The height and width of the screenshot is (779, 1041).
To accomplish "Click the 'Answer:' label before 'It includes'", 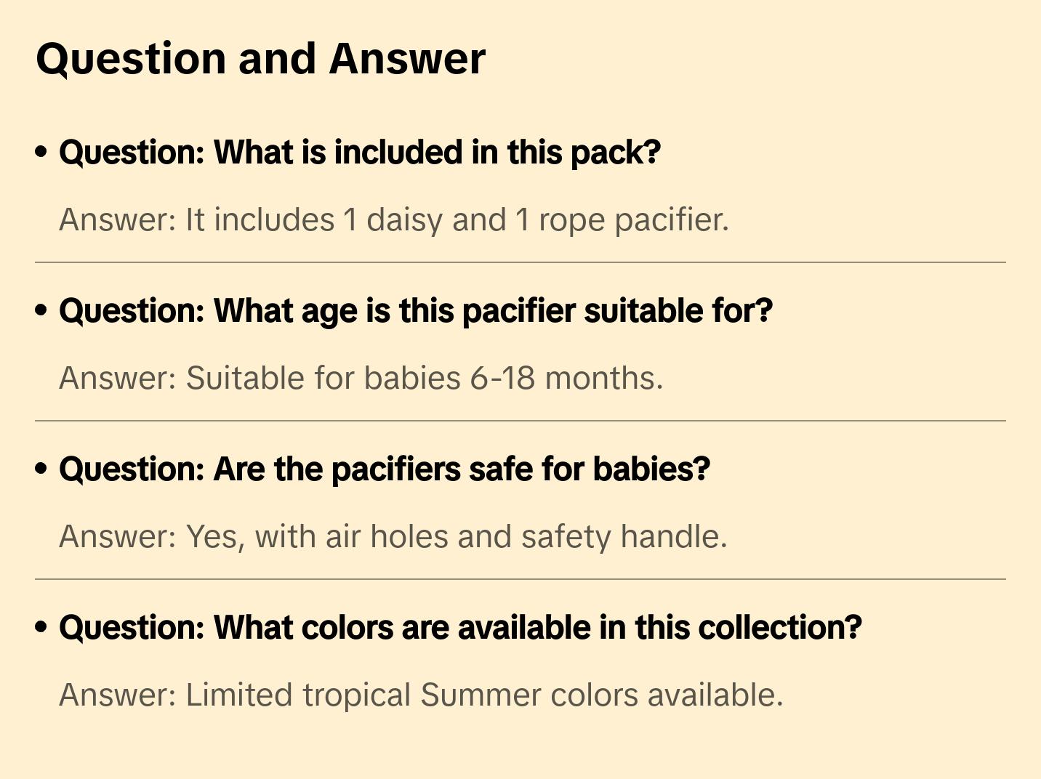I will 118,220.
